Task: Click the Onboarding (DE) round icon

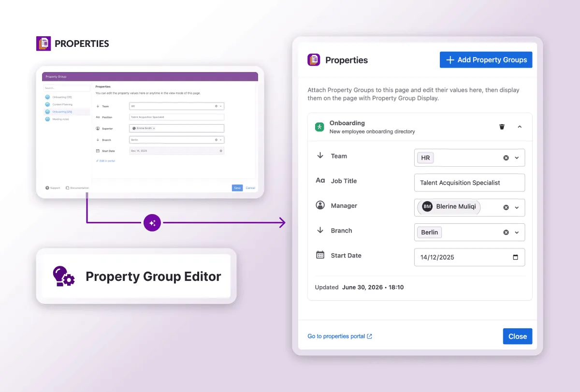Action: tap(47, 97)
